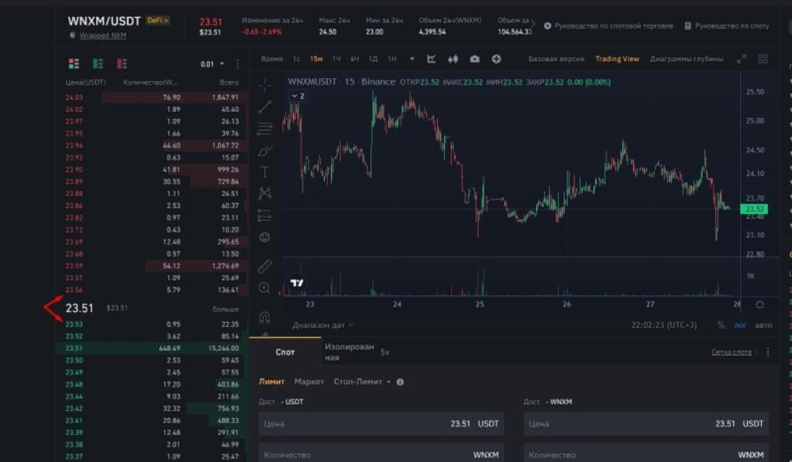Open the 0.01 price precision dropdown

(212, 64)
